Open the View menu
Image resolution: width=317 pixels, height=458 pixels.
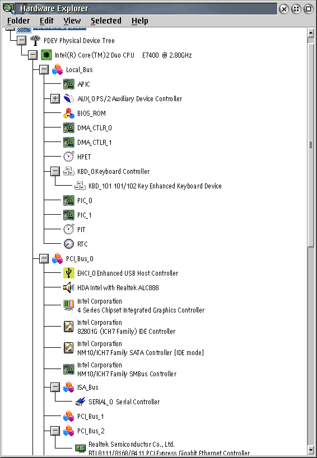pos(72,21)
